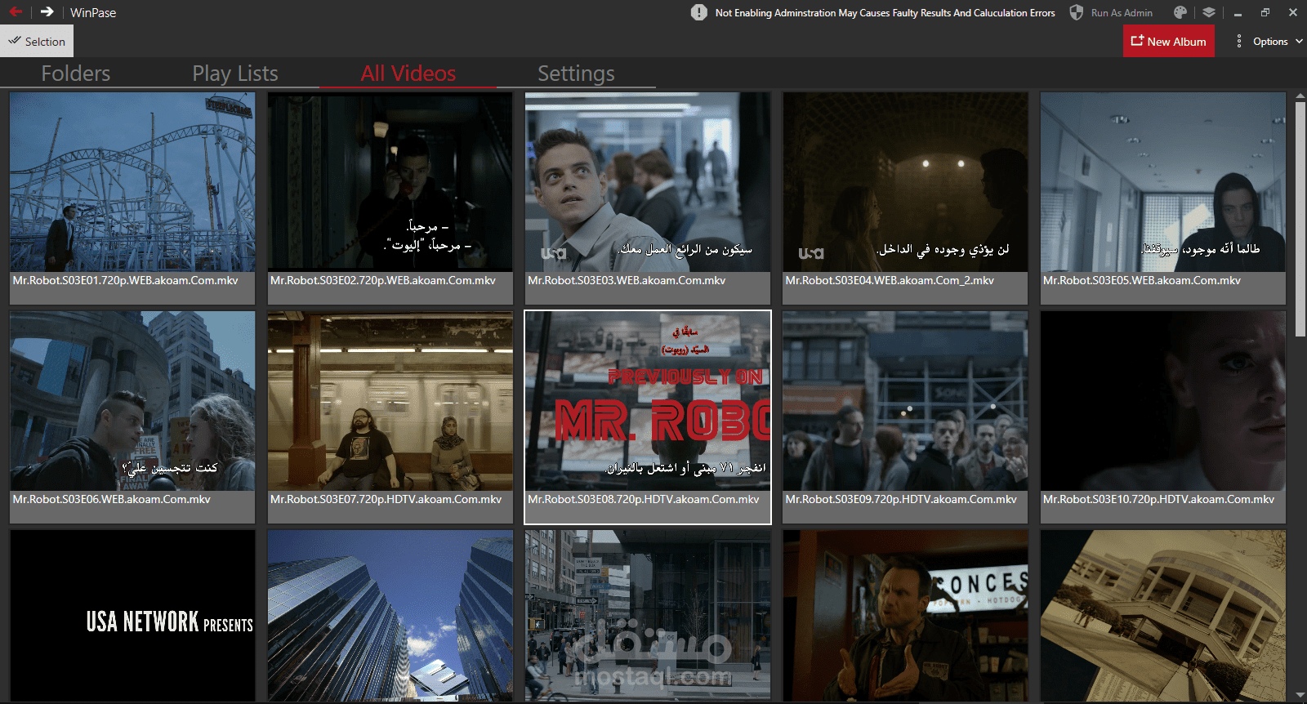Switch to the Folders tab
The image size is (1307, 704).
(76, 74)
